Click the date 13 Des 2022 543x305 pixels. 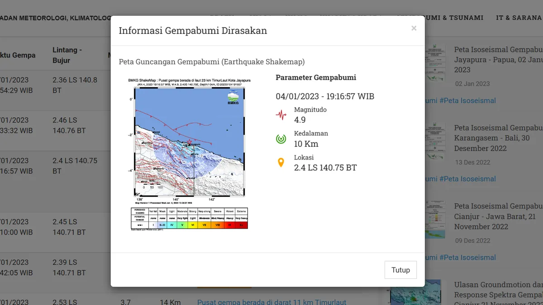[x=472, y=162]
